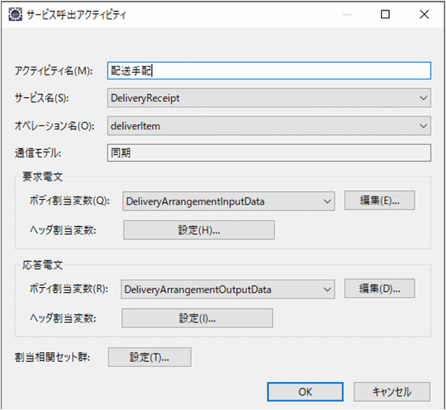446x410 pixels.
Task: Open the 設定(H)... header variable settings
Action: tap(198, 230)
